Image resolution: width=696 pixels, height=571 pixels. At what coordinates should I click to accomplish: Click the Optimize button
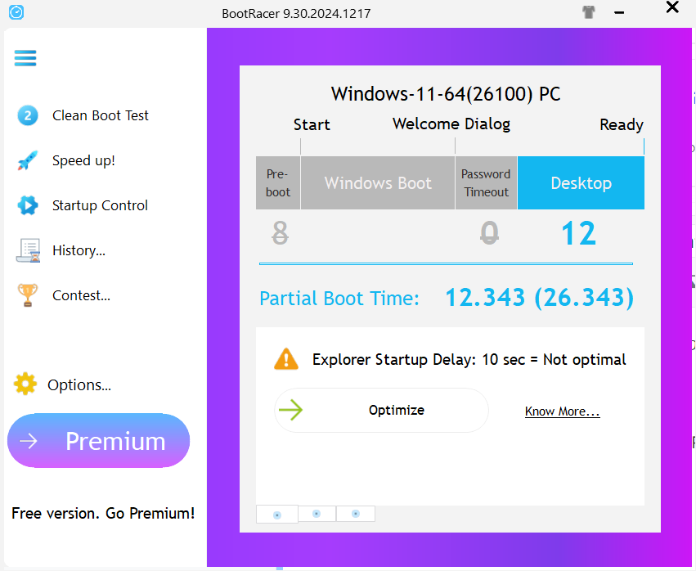pyautogui.click(x=381, y=410)
